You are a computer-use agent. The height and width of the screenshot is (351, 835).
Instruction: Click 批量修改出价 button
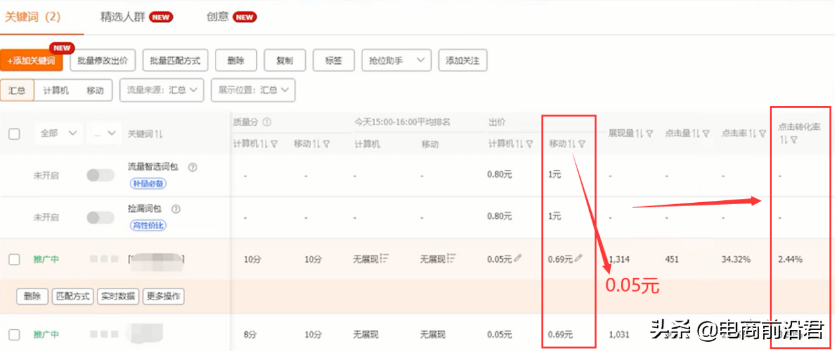(x=103, y=61)
